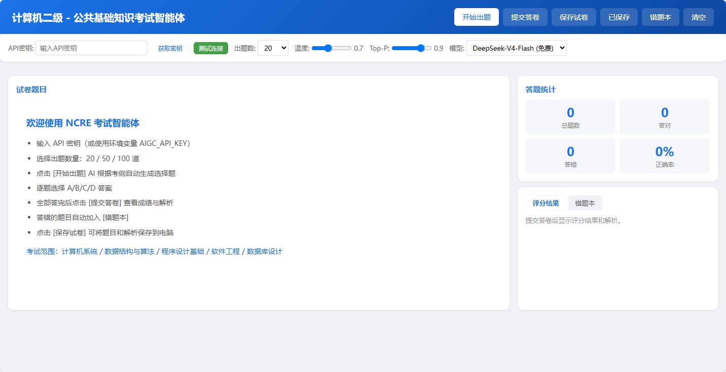Click the 答对 statistic card
Image resolution: width=726 pixels, height=372 pixels.
coord(665,117)
